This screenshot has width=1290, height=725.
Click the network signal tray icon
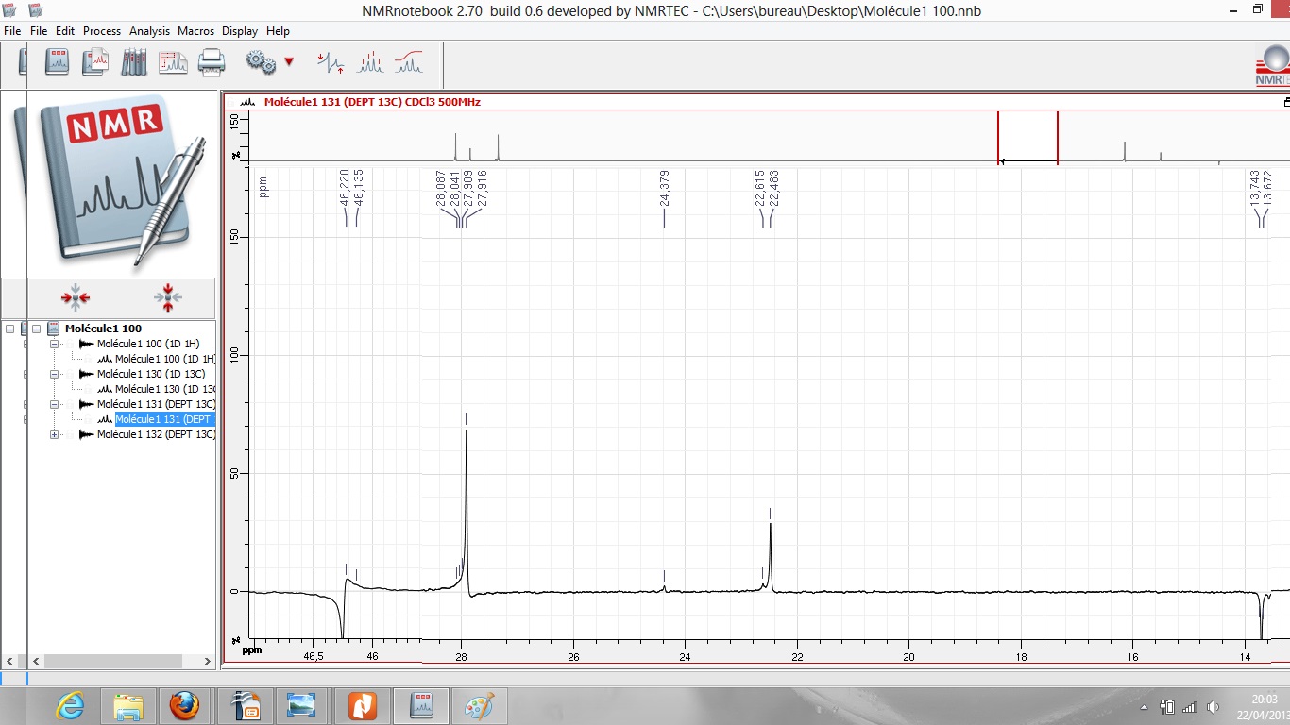coord(1190,707)
